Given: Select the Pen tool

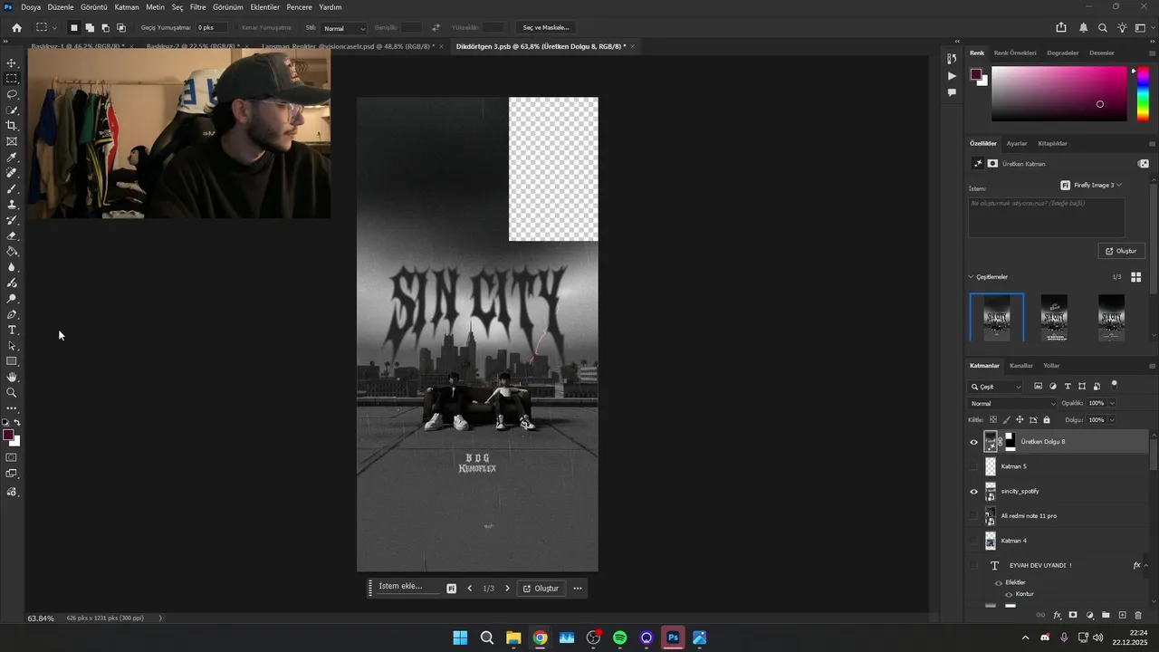Looking at the screenshot, I should coord(12,314).
